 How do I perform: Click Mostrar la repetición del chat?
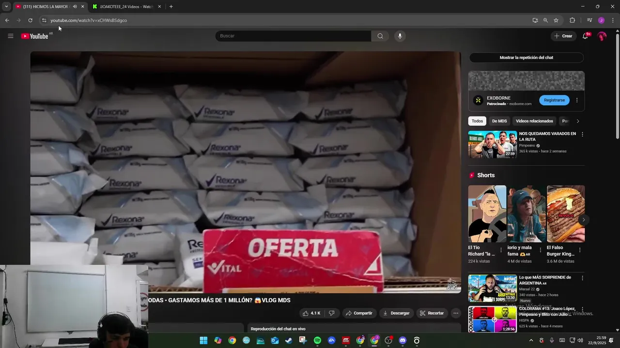click(x=526, y=58)
